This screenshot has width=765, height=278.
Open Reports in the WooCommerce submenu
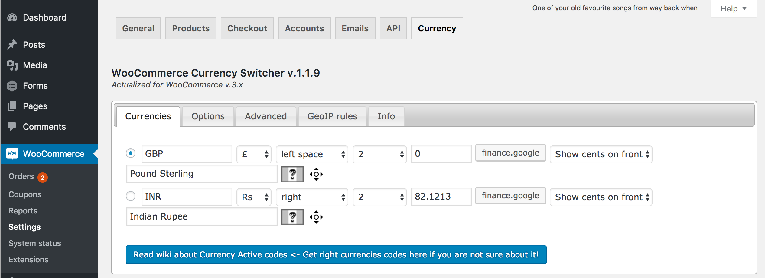click(23, 211)
